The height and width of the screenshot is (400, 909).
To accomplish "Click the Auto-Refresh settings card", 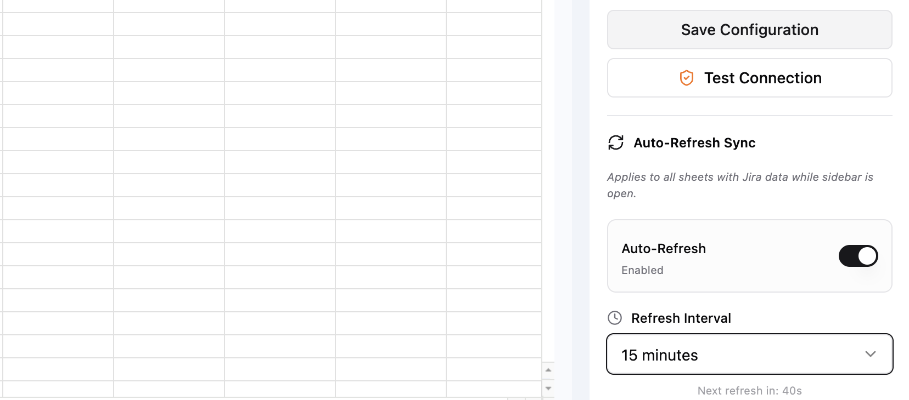I will pyautogui.click(x=749, y=256).
